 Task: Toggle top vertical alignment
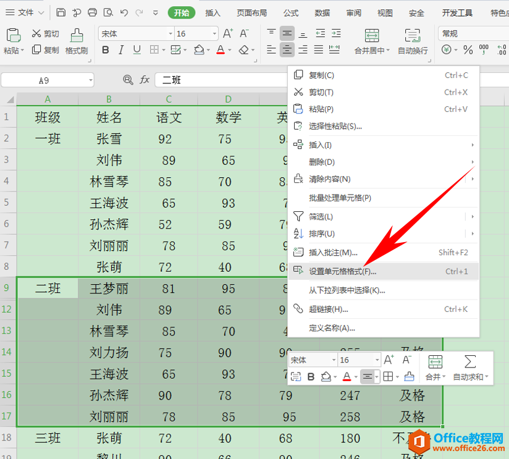271,33
